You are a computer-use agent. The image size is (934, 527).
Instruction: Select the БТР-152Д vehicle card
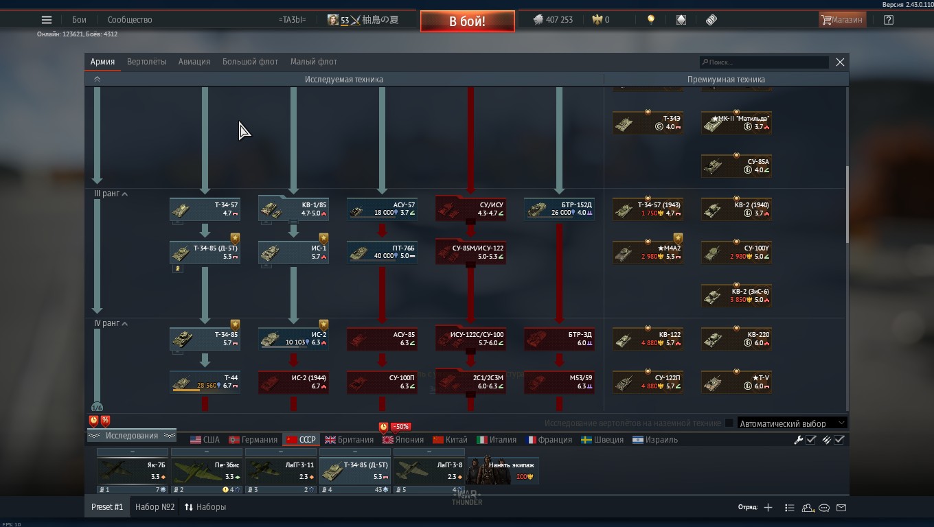pos(559,209)
